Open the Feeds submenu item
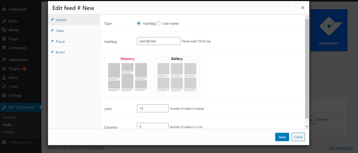 (7, 125)
